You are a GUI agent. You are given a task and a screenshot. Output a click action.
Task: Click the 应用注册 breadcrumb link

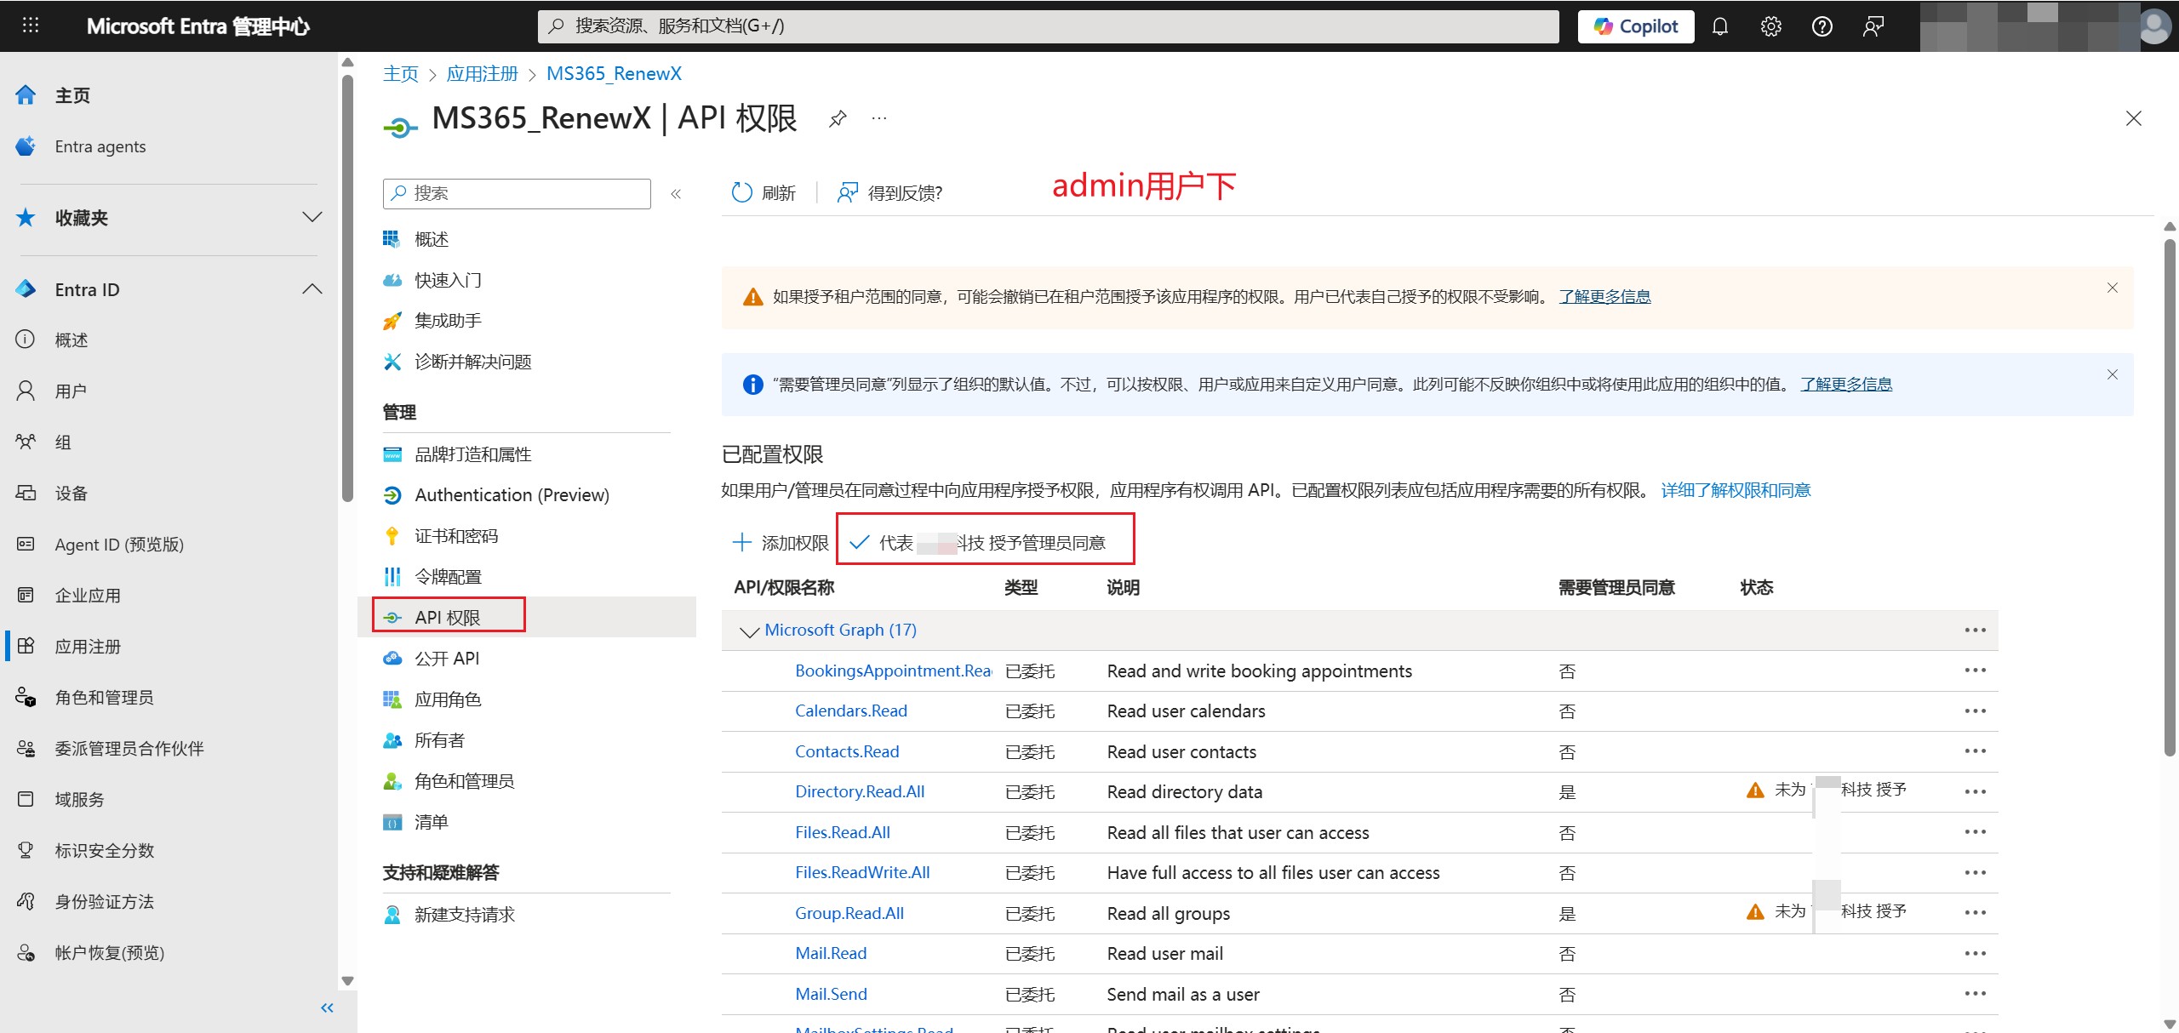pyautogui.click(x=482, y=74)
